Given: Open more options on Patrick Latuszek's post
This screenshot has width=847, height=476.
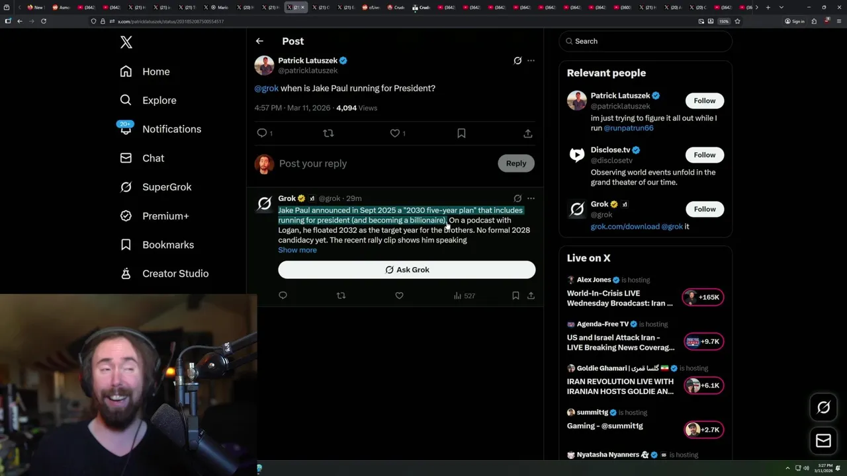Looking at the screenshot, I should pos(531,60).
